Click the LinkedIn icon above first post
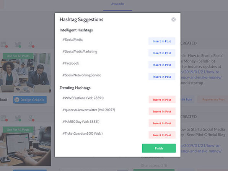This screenshot has width=228, height=171. (4, 44)
